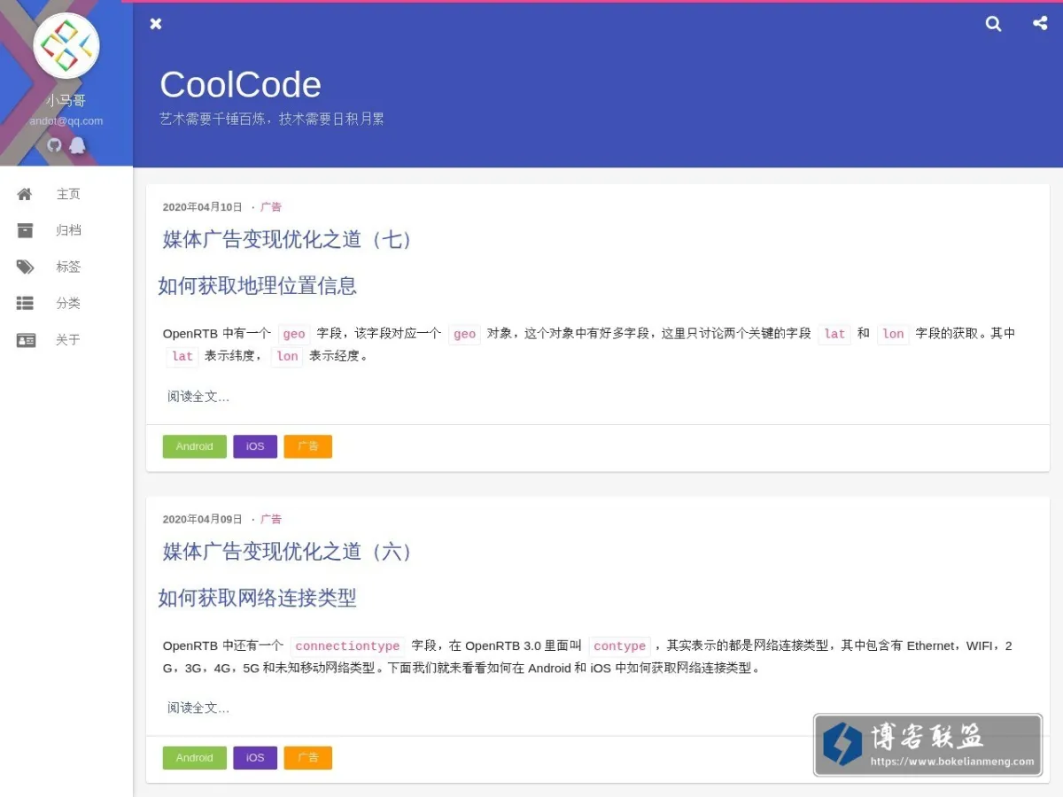Image resolution: width=1063 pixels, height=797 pixels.
Task: Click the connectiontype code snippet
Action: pyautogui.click(x=347, y=646)
